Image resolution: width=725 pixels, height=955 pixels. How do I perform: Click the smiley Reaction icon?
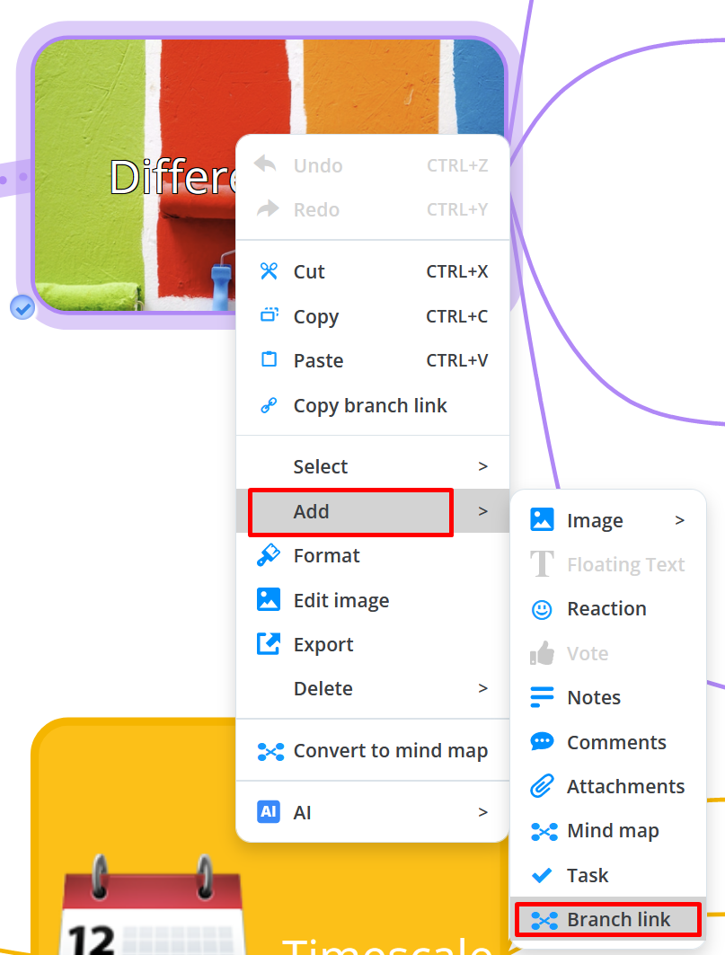(542, 609)
